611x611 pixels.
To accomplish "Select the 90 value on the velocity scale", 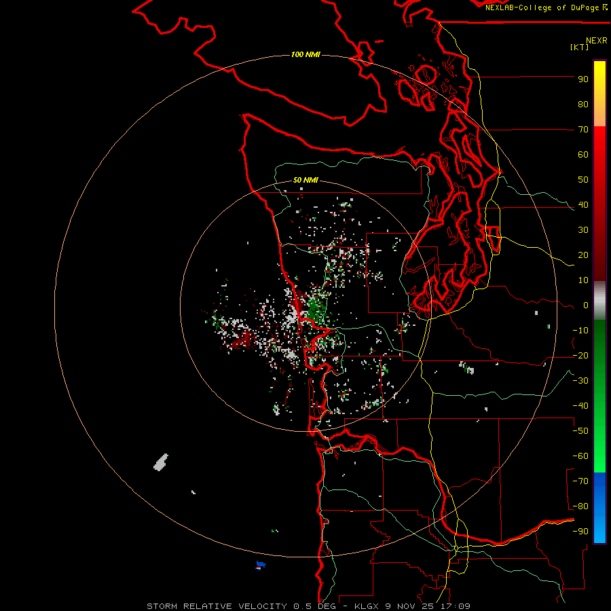I will (583, 79).
